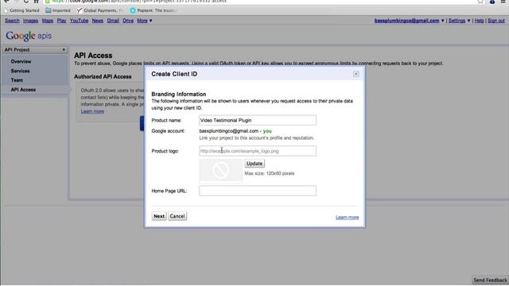Click the 'Branding Information' heading text
Screen dimensions: 509x286
click(x=178, y=94)
